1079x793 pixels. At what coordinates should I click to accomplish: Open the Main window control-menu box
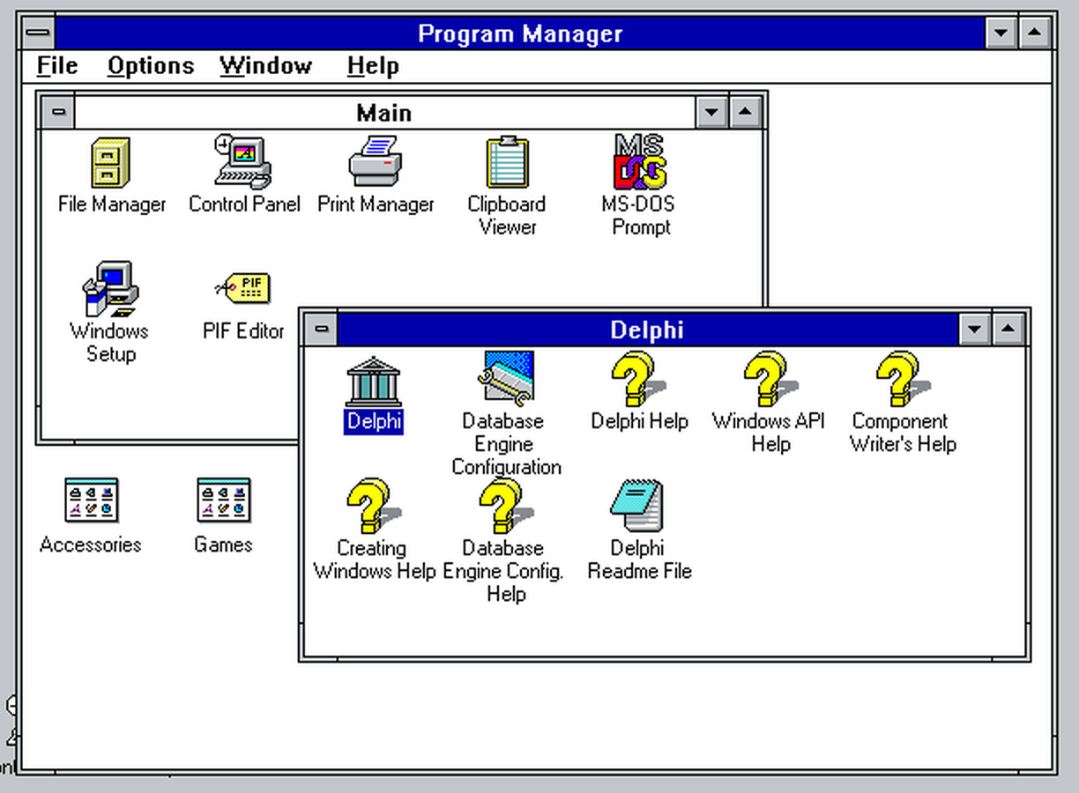58,113
